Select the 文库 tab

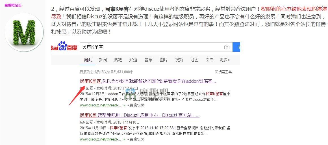tap(209, 60)
